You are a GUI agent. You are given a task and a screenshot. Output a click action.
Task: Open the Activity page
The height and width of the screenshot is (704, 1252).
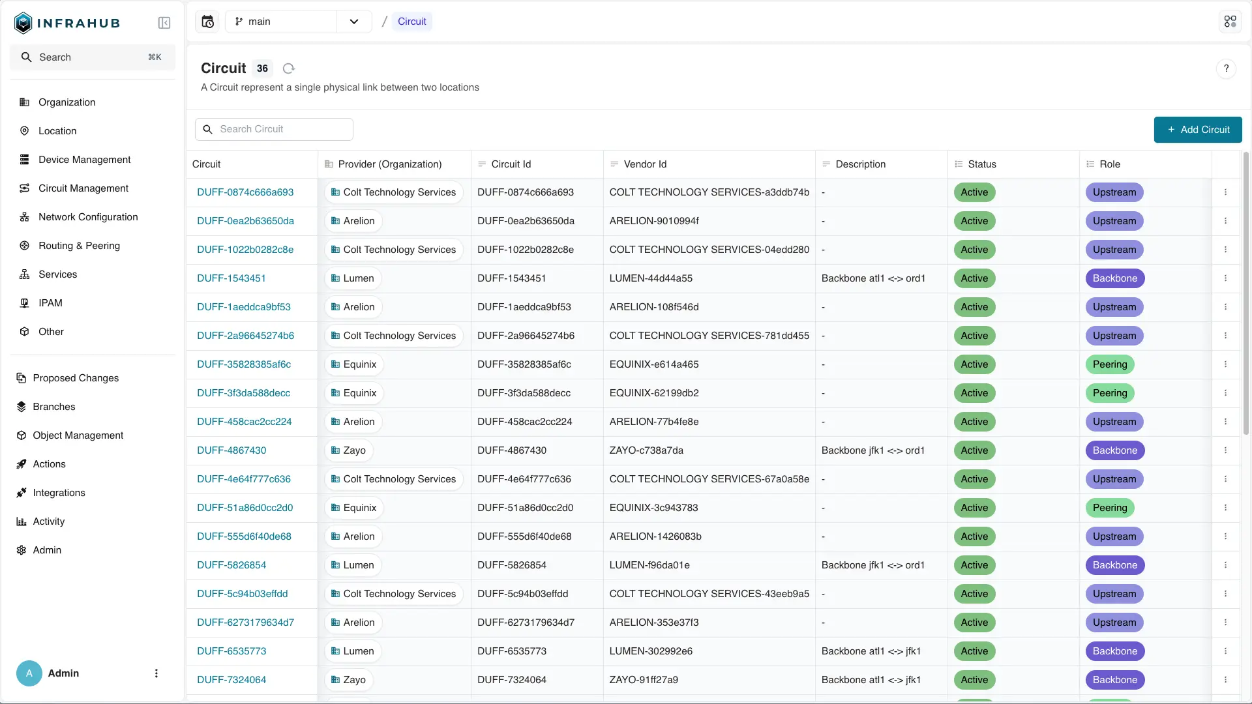[93, 521]
